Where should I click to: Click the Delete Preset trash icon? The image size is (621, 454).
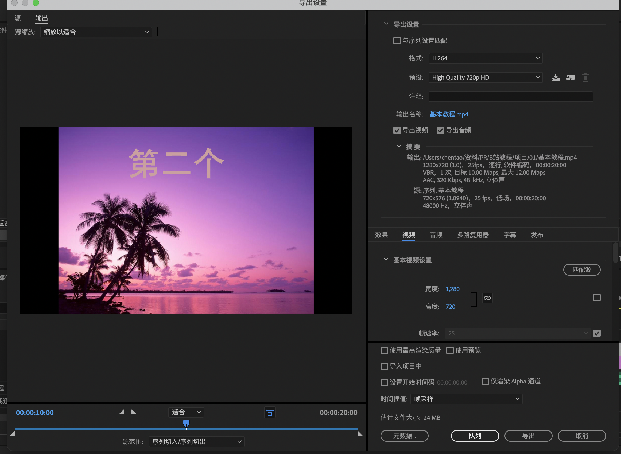click(x=585, y=77)
